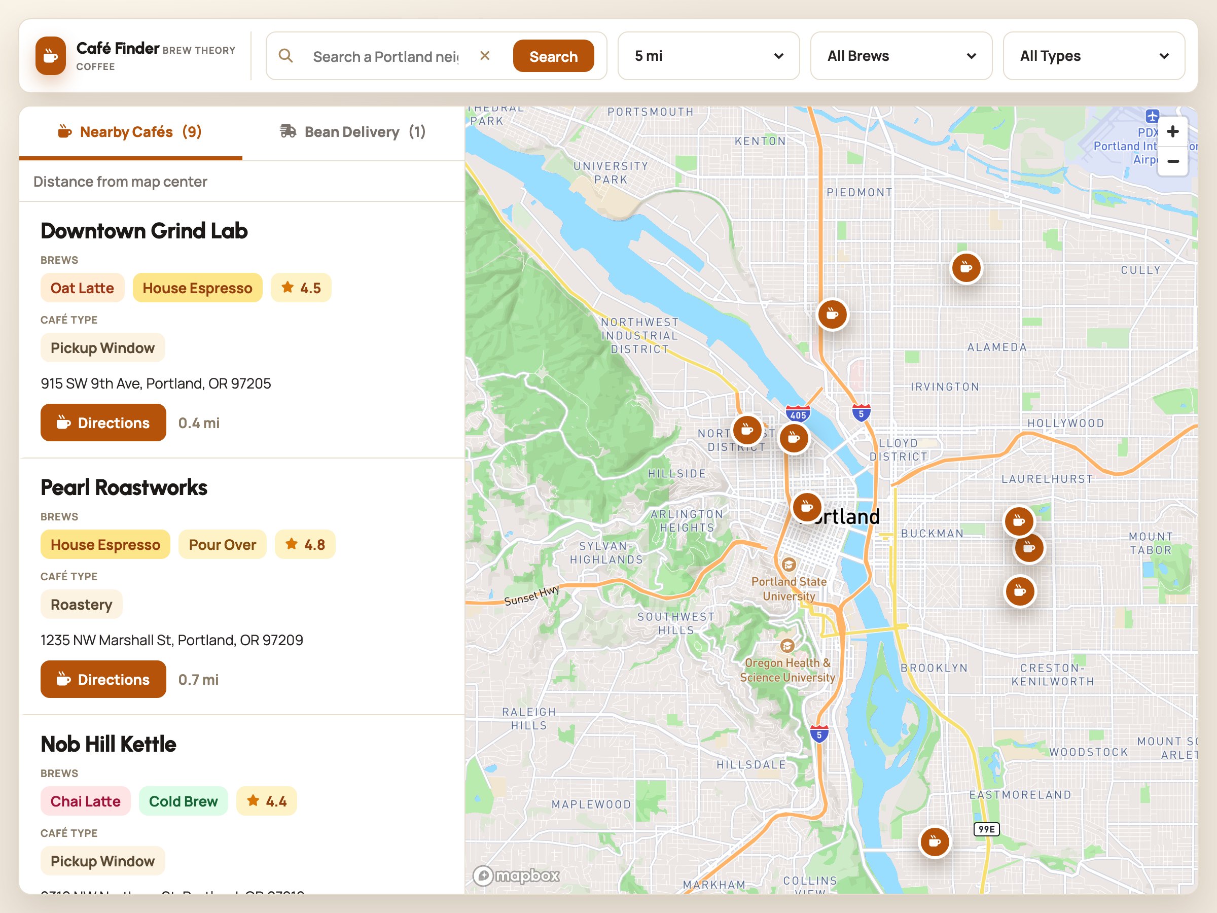Clear the search field with the X
This screenshot has width=1217, height=913.
(485, 56)
